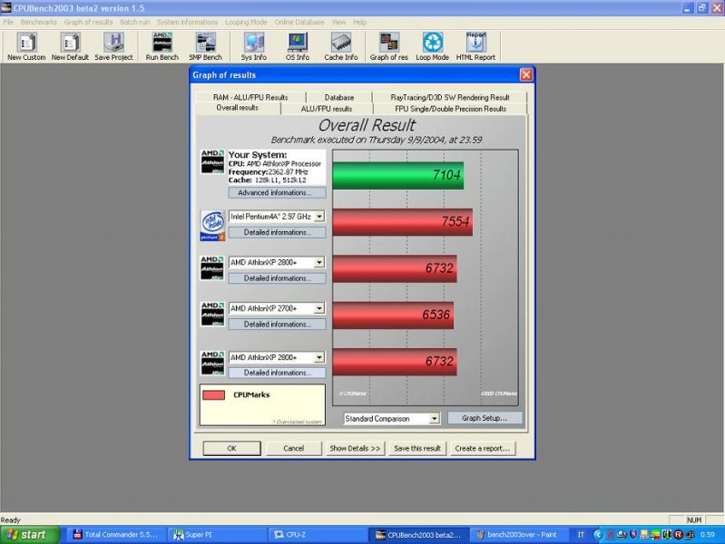Click the red CPUMarks legend swatch
The image size is (725, 544).
pyautogui.click(x=213, y=395)
